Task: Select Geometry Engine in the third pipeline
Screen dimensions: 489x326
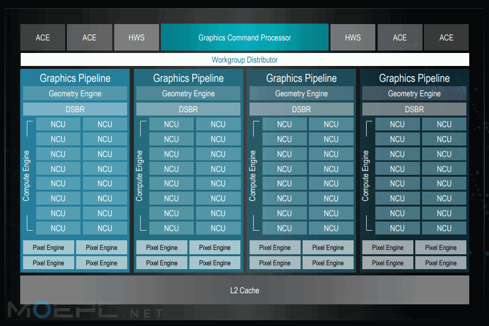Action: (301, 93)
